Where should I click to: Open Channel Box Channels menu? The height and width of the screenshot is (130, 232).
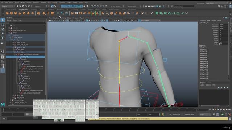[203, 20]
